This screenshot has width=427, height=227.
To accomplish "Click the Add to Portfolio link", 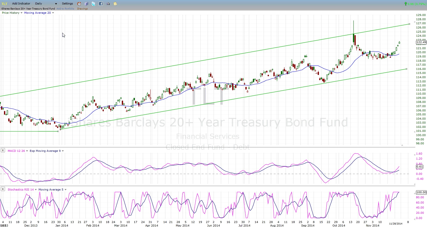I will (x=65, y=8).
